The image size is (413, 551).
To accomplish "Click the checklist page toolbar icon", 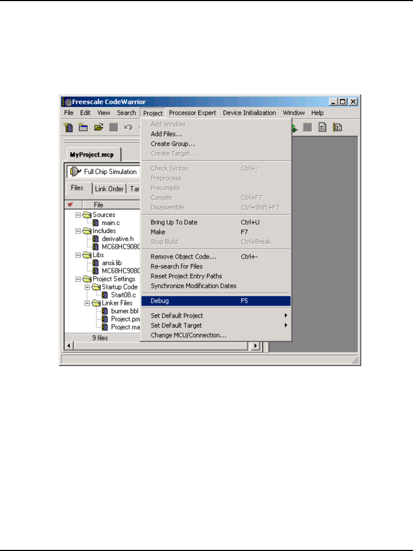I will (x=323, y=127).
